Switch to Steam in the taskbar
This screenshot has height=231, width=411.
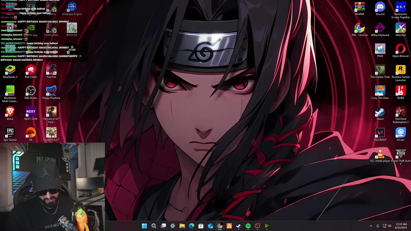tap(239, 226)
